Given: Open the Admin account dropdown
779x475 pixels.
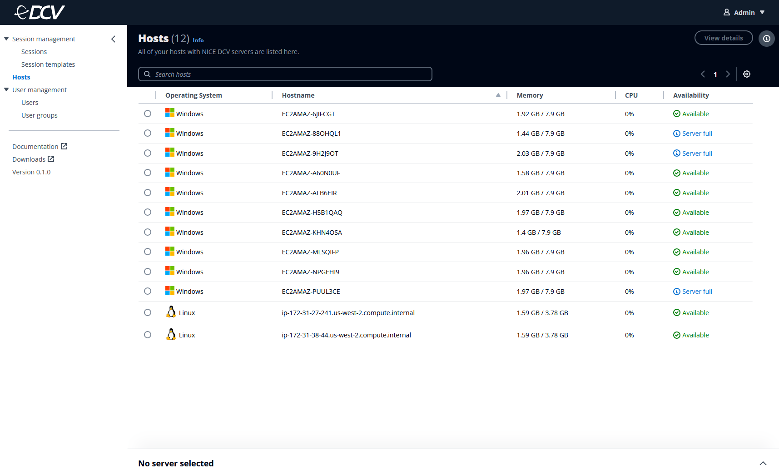Looking at the screenshot, I should (x=744, y=12).
